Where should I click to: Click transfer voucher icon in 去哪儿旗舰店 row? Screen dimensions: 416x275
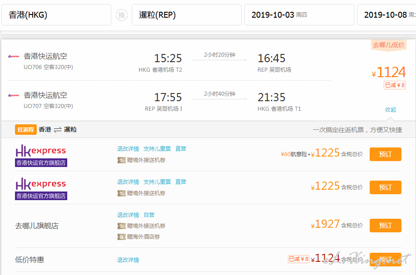pos(121,226)
